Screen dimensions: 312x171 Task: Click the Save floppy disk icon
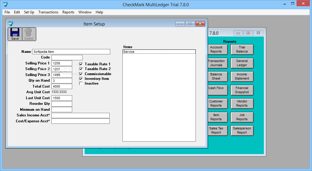pyautogui.click(x=15, y=34)
